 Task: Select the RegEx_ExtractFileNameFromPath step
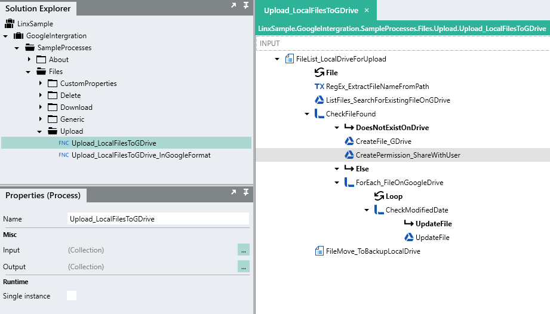click(x=377, y=86)
